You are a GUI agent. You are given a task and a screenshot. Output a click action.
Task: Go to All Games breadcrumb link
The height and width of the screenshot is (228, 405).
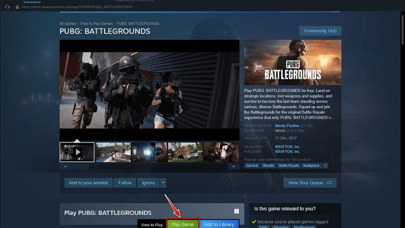[68, 24]
